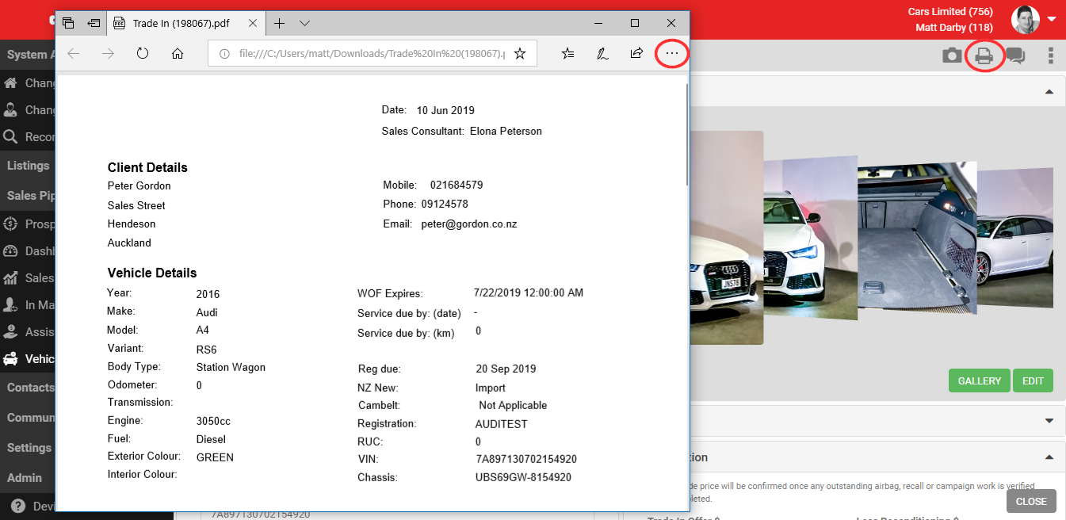Select the Audi side view photo
The width and height of the screenshot is (1066, 520).
point(1015,238)
